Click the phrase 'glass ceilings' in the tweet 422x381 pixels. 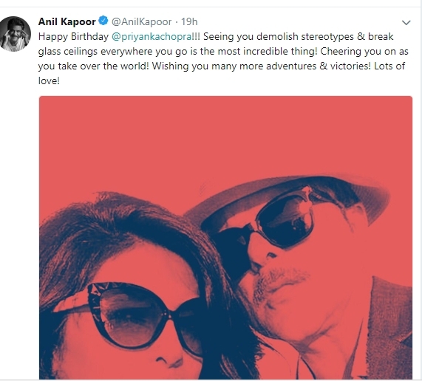68,52
